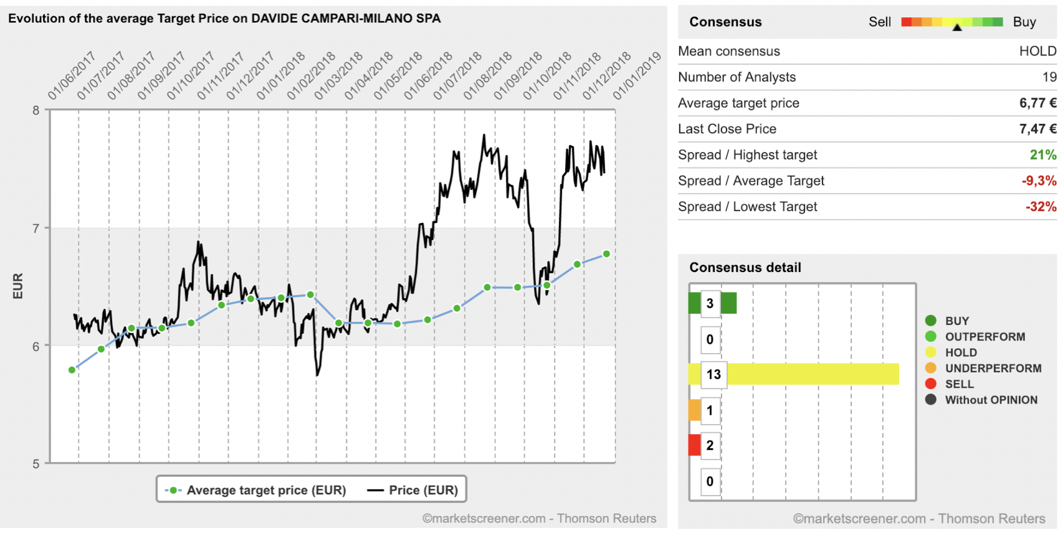This screenshot has height=533, width=1063.
Task: Click the marketscreener.com credit under the price chart
Action: tap(539, 519)
